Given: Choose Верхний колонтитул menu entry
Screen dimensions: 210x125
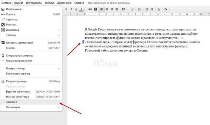Looking at the screenshot, I should [x=31, y=92].
